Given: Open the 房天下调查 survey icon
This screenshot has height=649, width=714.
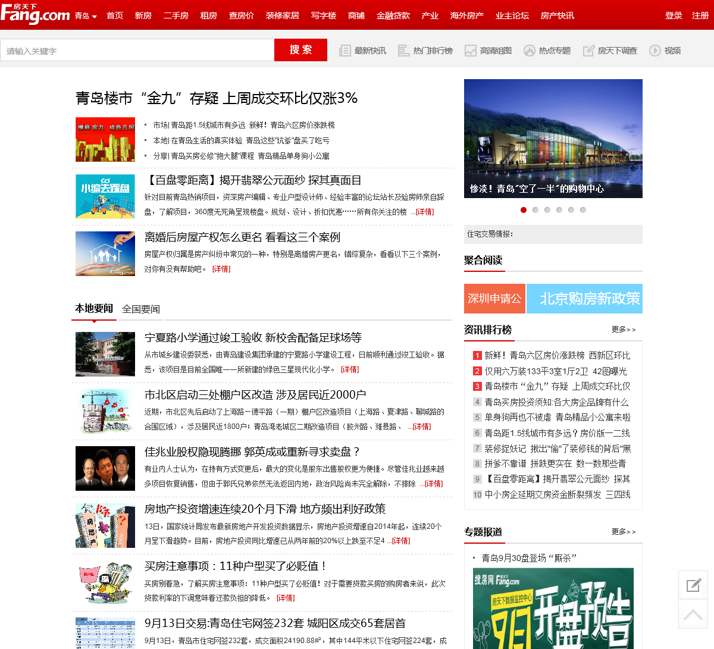Looking at the screenshot, I should (588, 51).
